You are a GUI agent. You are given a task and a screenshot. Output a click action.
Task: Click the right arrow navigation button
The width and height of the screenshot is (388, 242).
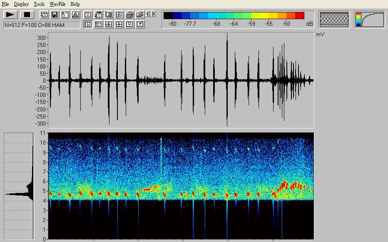[x=153, y=14]
